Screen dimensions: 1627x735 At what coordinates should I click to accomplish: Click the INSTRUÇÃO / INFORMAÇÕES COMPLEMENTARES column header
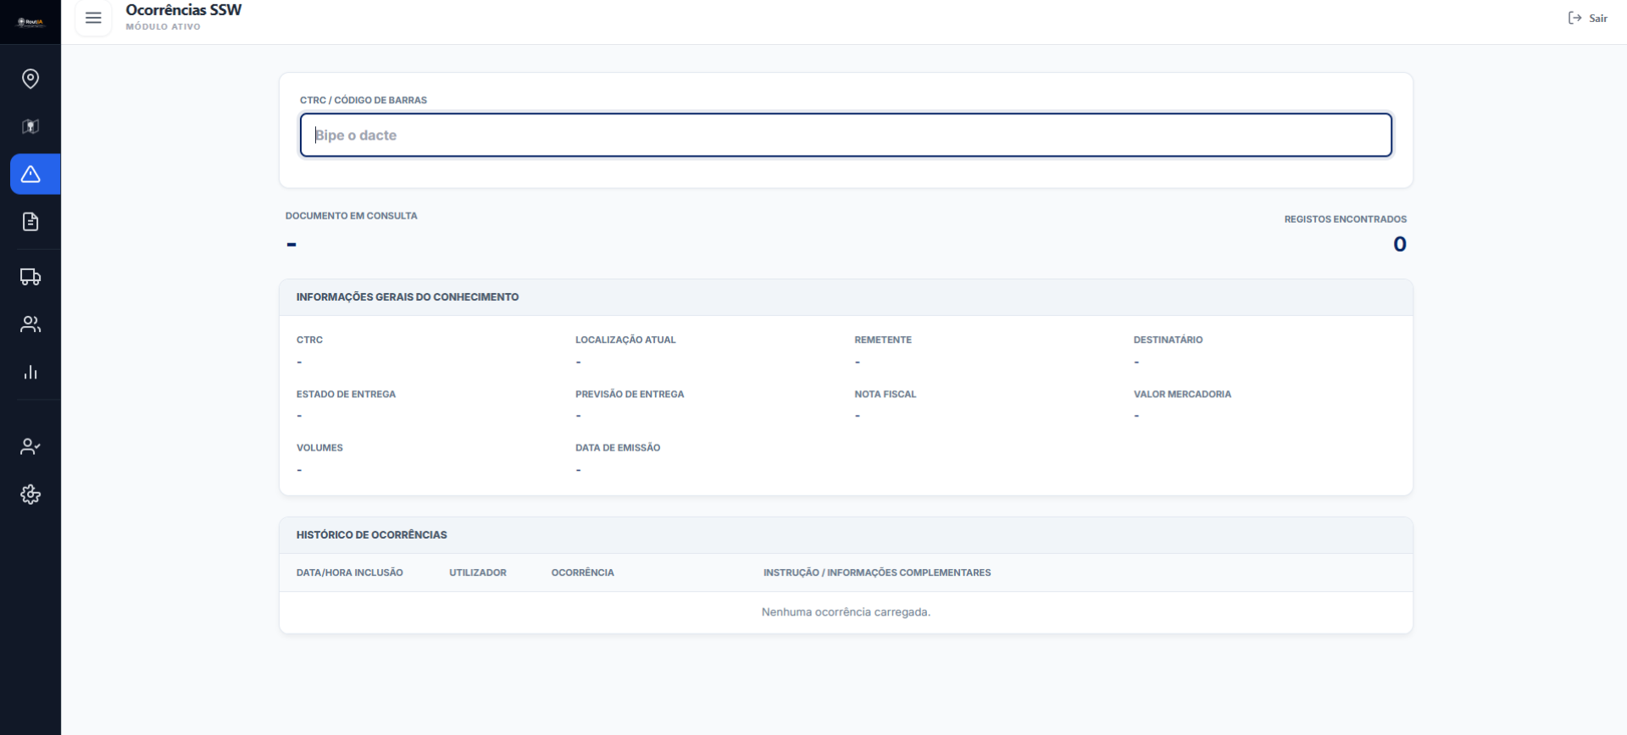(877, 573)
